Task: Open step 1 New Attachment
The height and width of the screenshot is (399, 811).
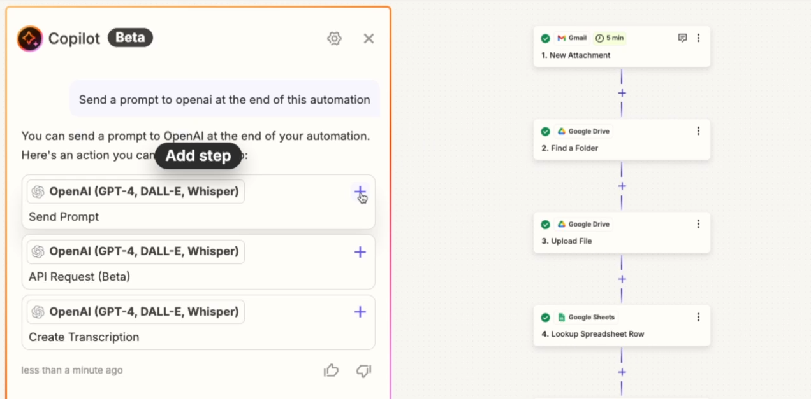Action: point(622,46)
